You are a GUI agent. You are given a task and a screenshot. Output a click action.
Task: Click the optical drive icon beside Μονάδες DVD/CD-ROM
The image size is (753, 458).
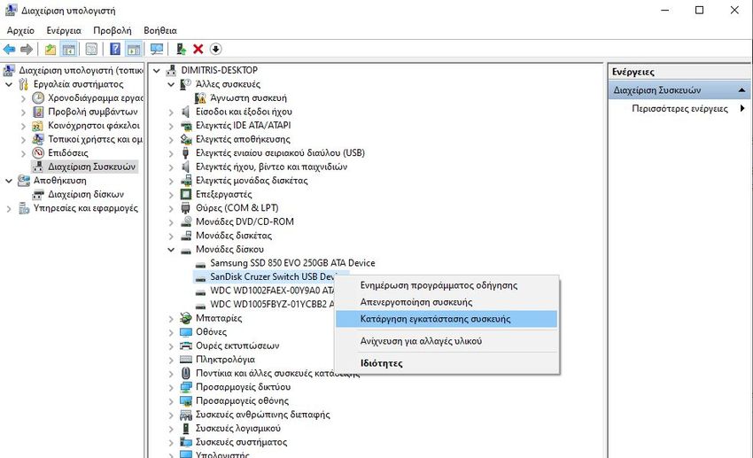(186, 221)
